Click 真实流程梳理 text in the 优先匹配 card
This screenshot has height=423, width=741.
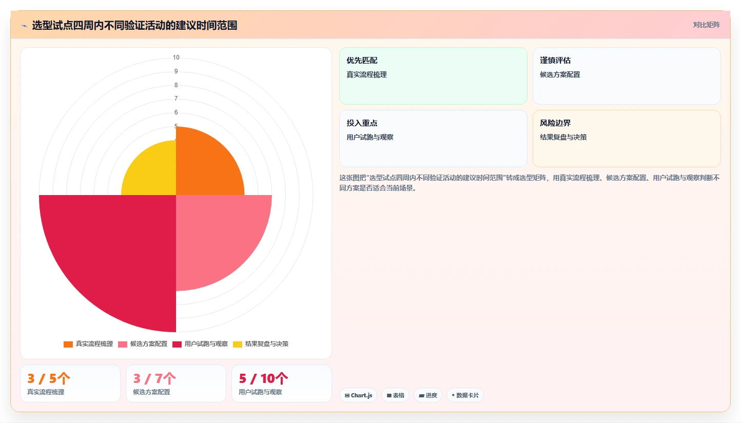point(366,74)
